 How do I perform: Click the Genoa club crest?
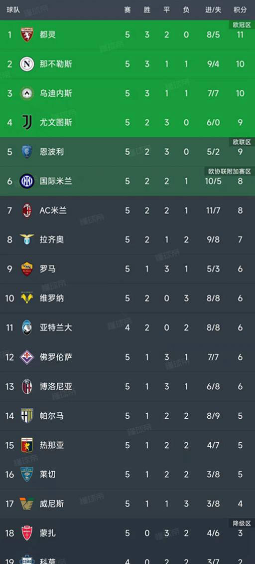tap(27, 445)
